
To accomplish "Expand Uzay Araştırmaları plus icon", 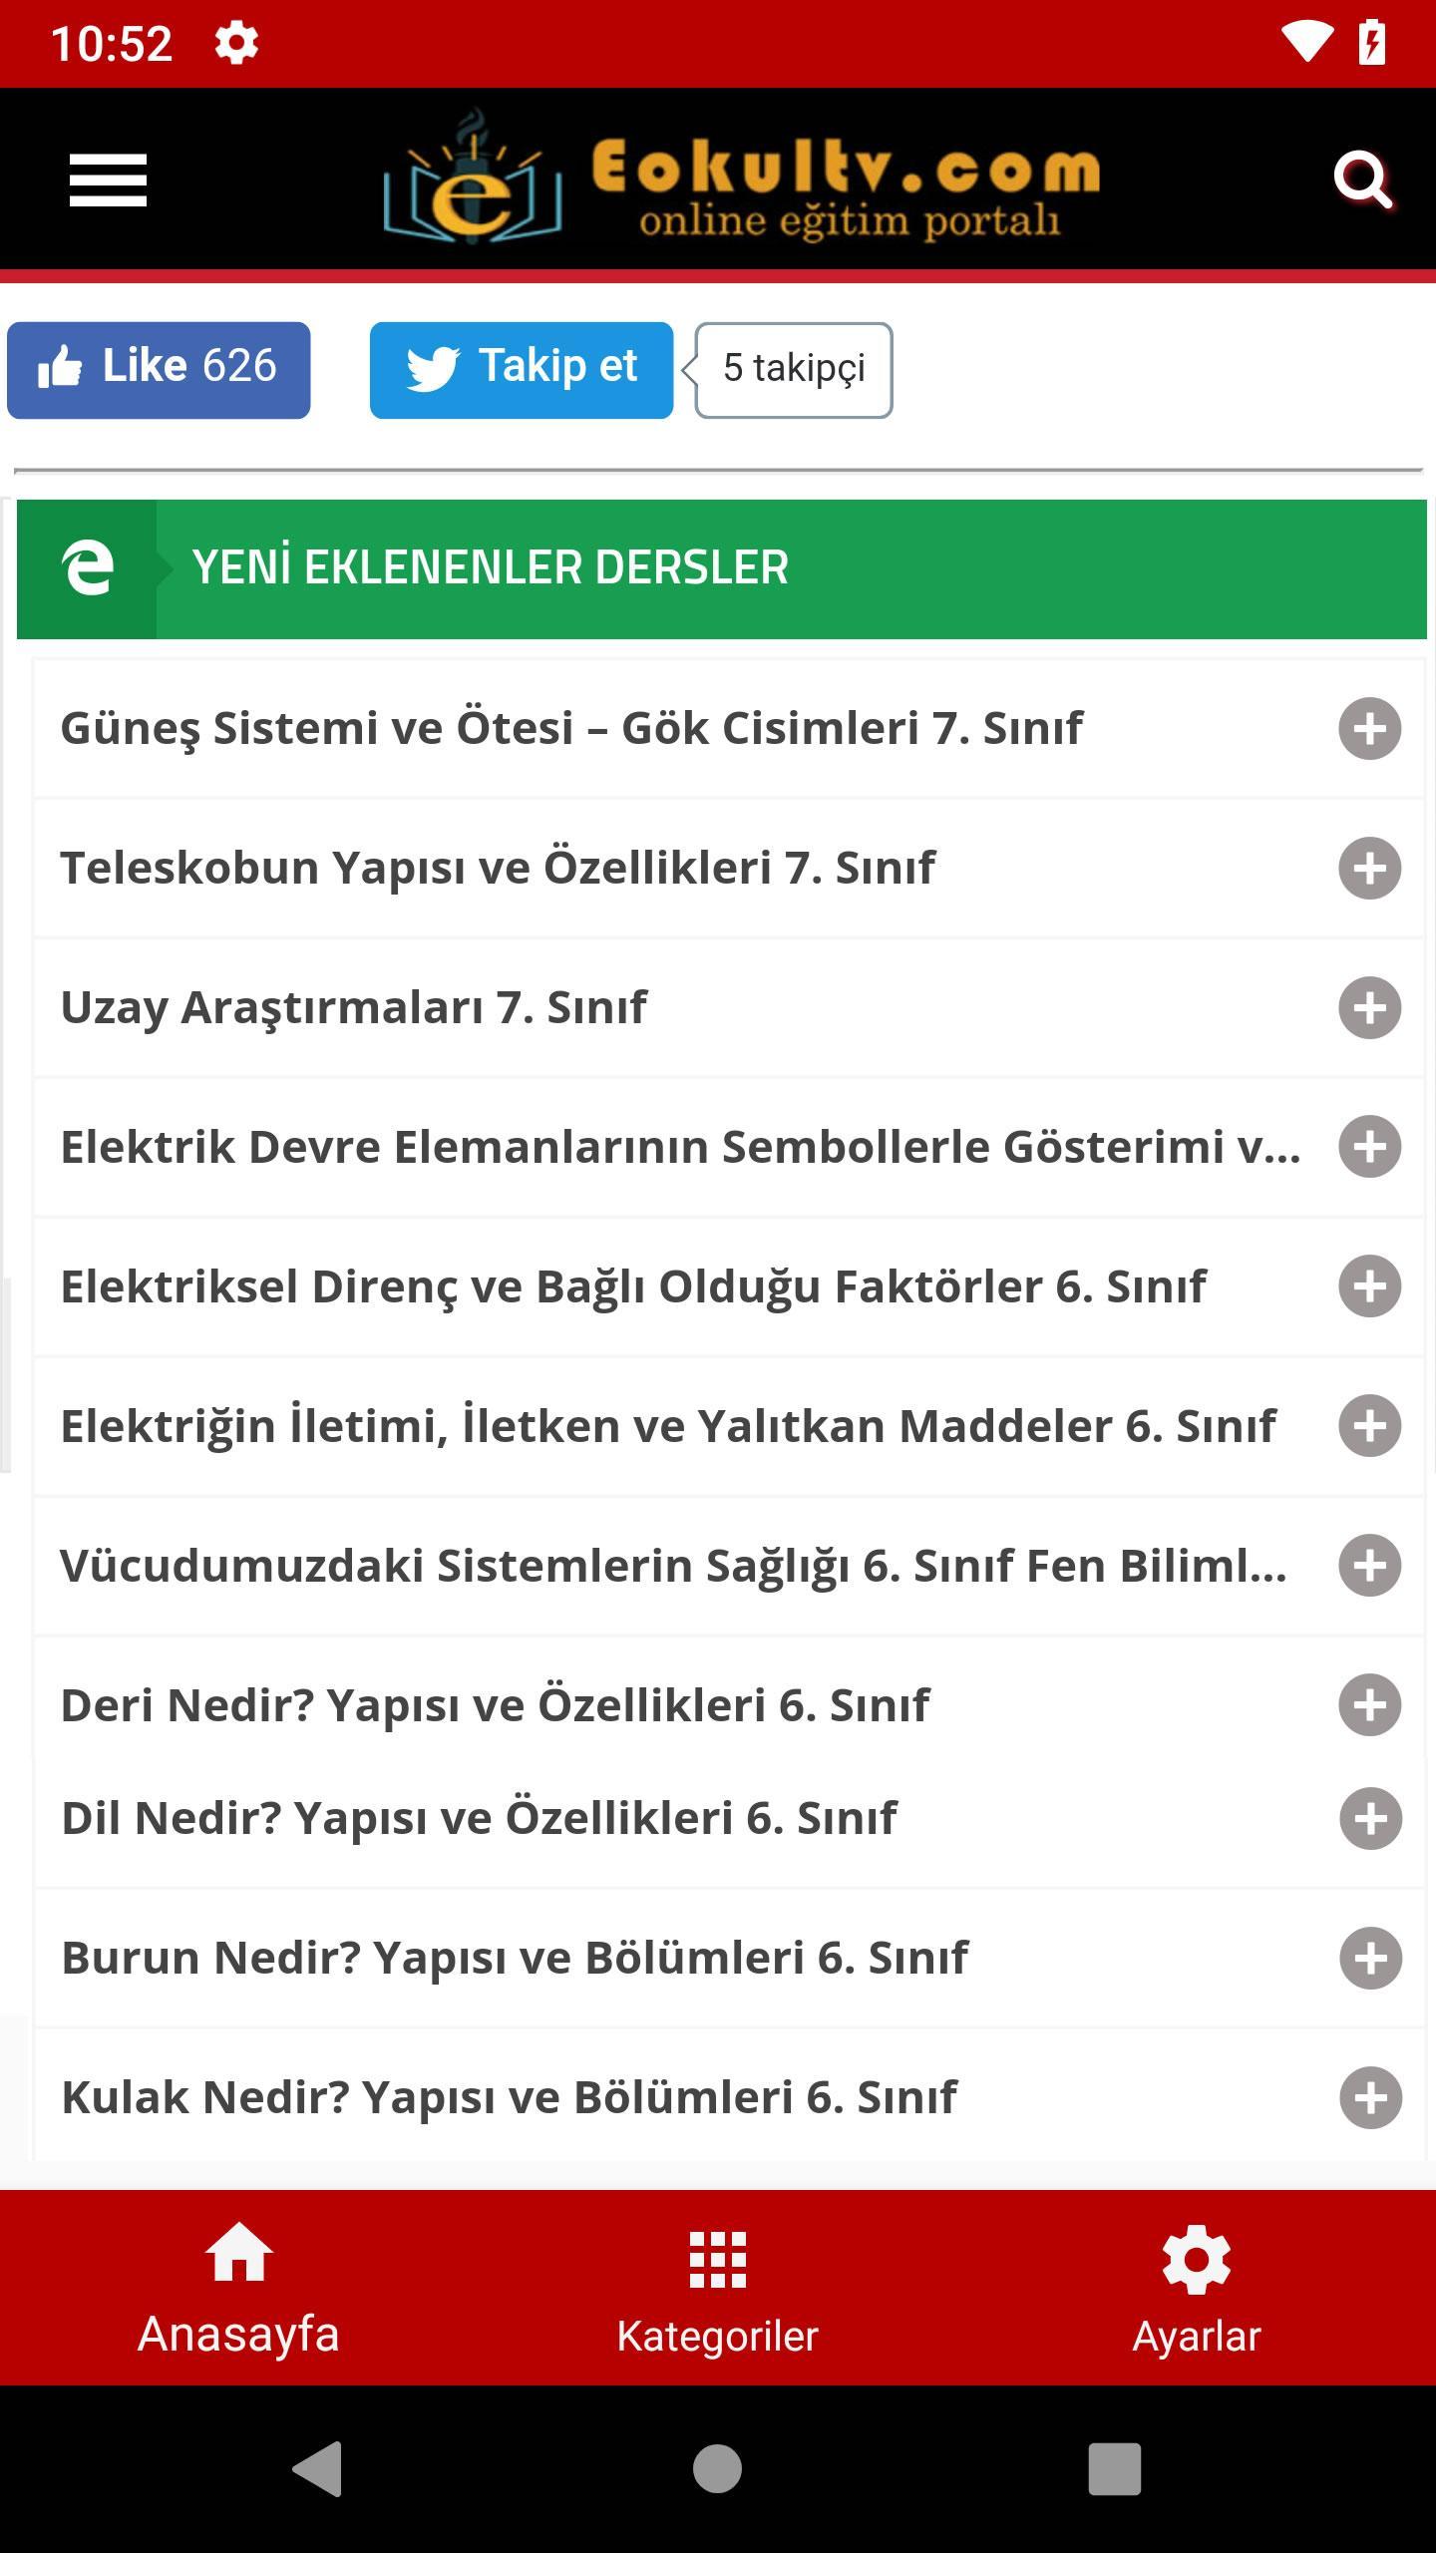I will [1369, 1007].
